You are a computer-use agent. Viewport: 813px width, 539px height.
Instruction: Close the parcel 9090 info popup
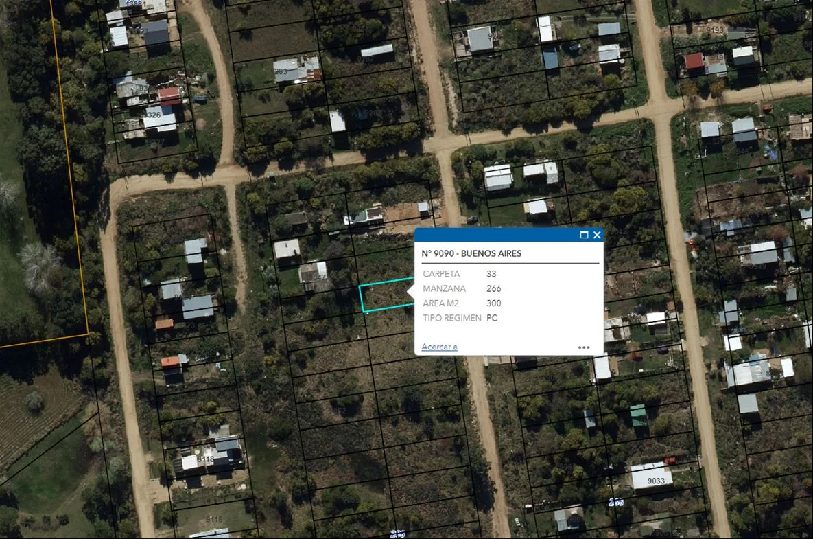point(597,235)
